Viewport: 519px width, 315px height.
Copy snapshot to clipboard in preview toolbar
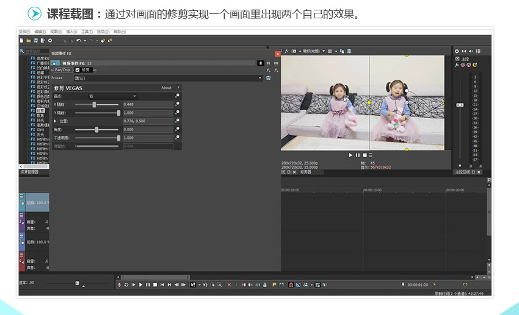tap(342, 51)
